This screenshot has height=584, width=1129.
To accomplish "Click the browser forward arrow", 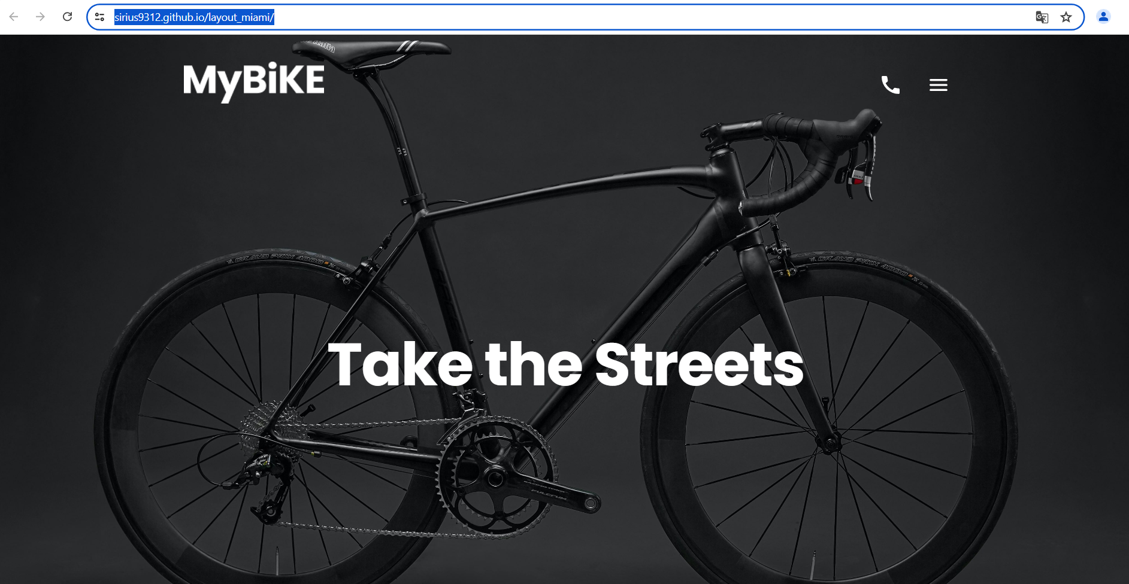I will click(41, 17).
